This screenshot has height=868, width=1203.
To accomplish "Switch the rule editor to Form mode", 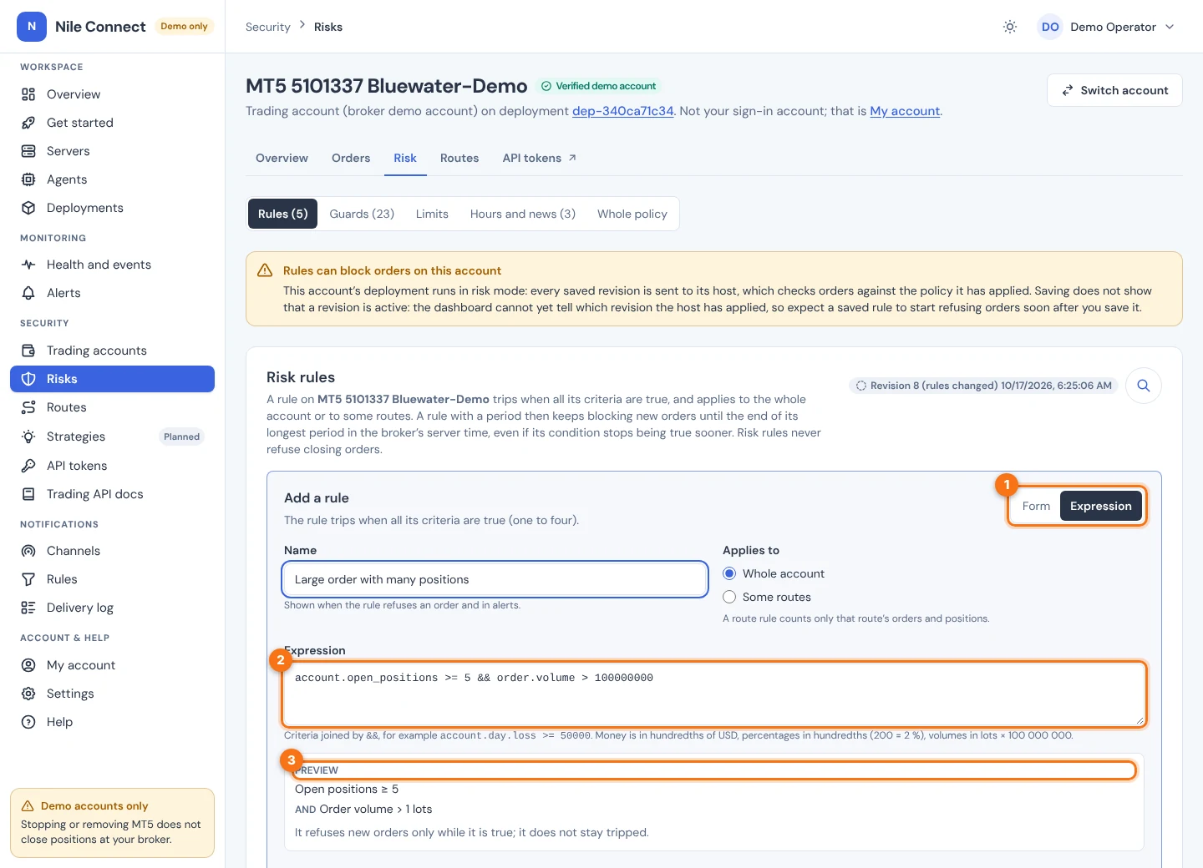I will point(1036,506).
